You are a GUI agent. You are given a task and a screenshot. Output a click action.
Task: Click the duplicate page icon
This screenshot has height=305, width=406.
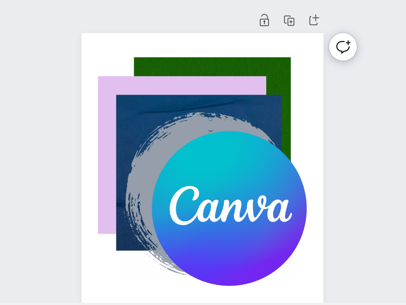[x=289, y=21]
